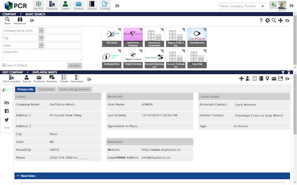This screenshot has height=185, width=297.
Task: Open the Details toolbar icon
Action: (x=64, y=79)
